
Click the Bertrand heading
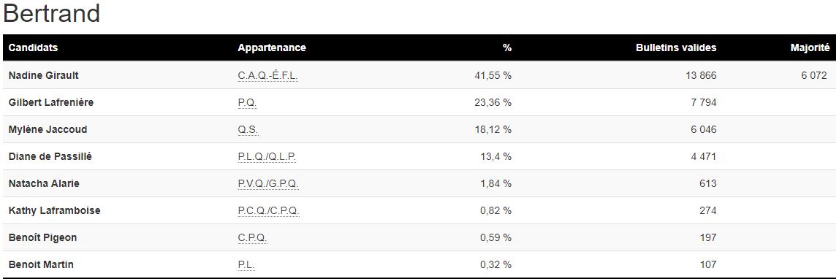(x=52, y=13)
